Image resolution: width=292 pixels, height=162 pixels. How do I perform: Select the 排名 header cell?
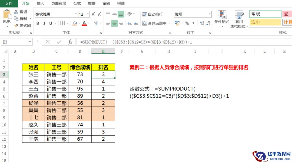pyautogui.click(x=103, y=67)
